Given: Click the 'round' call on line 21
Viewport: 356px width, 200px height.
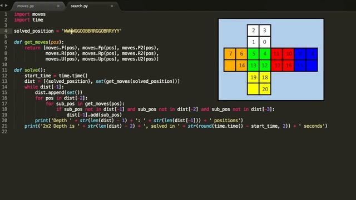Looking at the screenshot, I should tap(205, 126).
